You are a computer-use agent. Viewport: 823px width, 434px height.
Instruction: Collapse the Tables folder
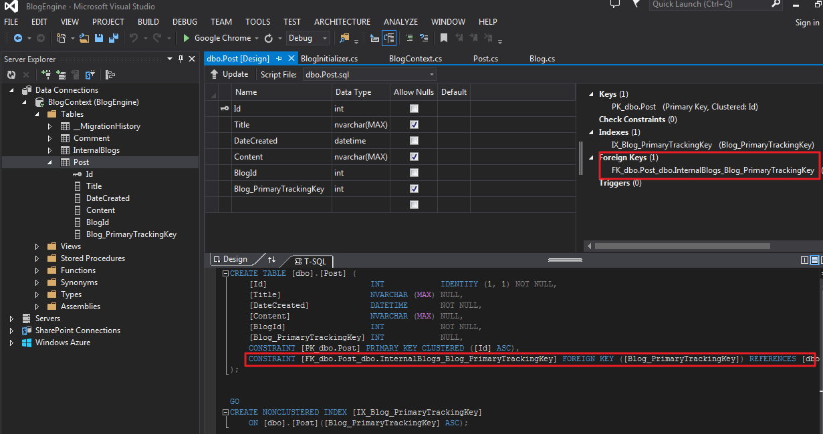pyautogui.click(x=37, y=114)
